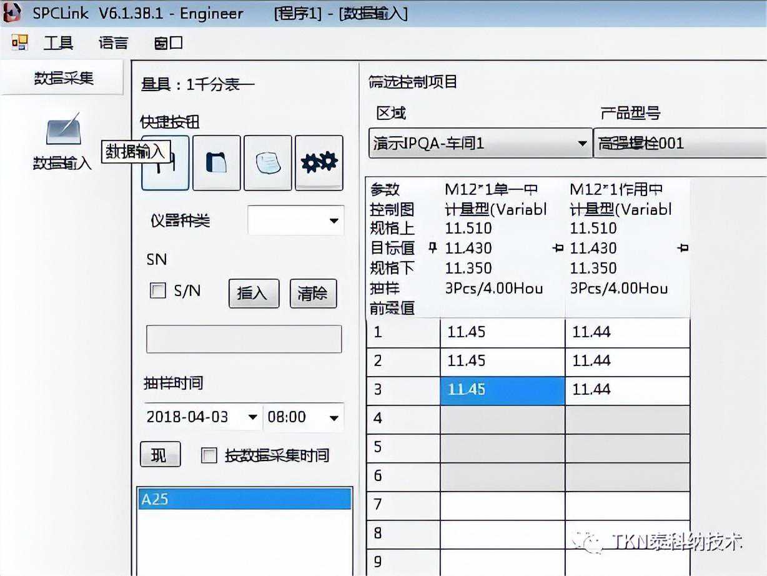Click the 数据采集 panel header
Image resolution: width=767 pixels, height=576 pixels.
63,78
